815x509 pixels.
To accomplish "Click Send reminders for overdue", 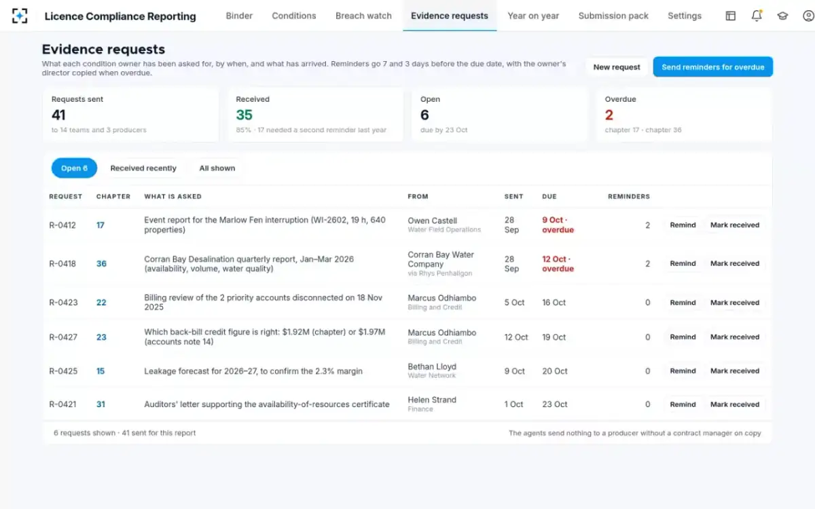I will pos(713,67).
